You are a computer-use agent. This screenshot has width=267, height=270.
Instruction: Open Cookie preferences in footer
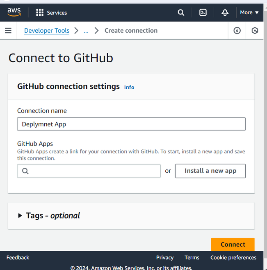click(x=233, y=258)
